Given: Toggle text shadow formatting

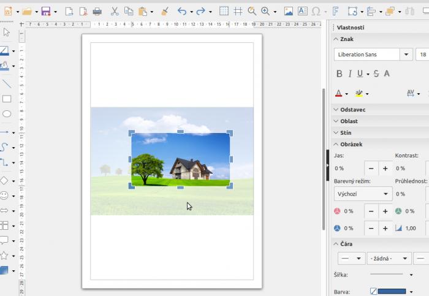Looking at the screenshot, I should pyautogui.click(x=387, y=74).
